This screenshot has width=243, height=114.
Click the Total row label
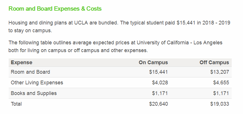(16, 104)
